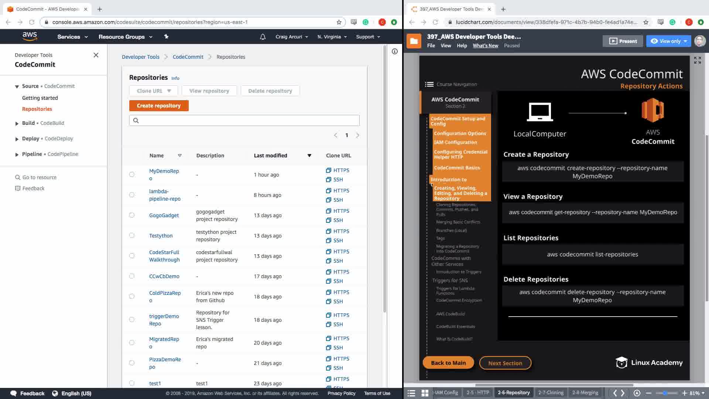Viewport: 709px width, 399px height.
Task: Select the MyDemoRepo radio button
Action: tap(132, 174)
